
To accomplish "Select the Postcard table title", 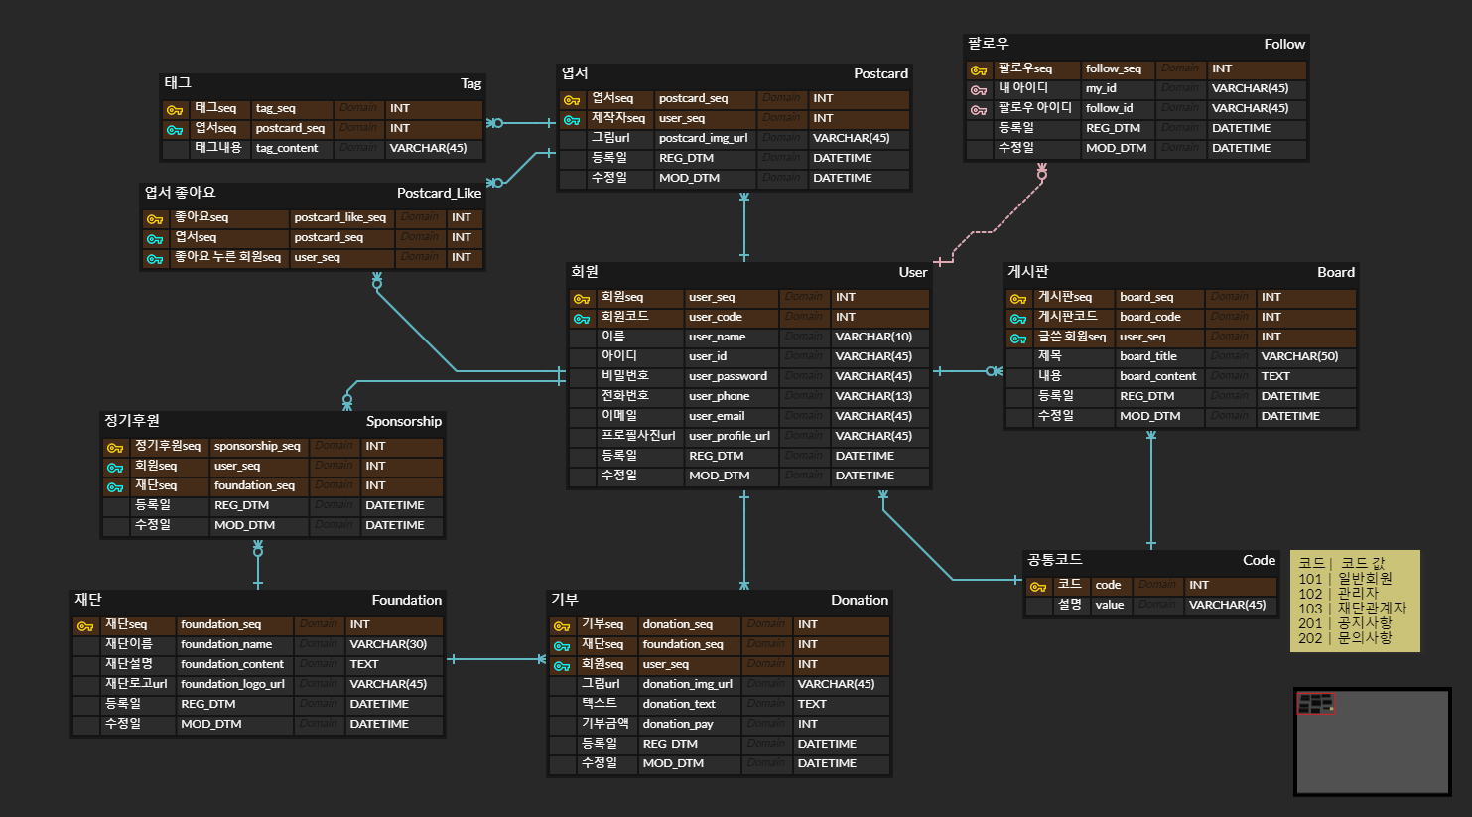I will pyautogui.click(x=880, y=73).
